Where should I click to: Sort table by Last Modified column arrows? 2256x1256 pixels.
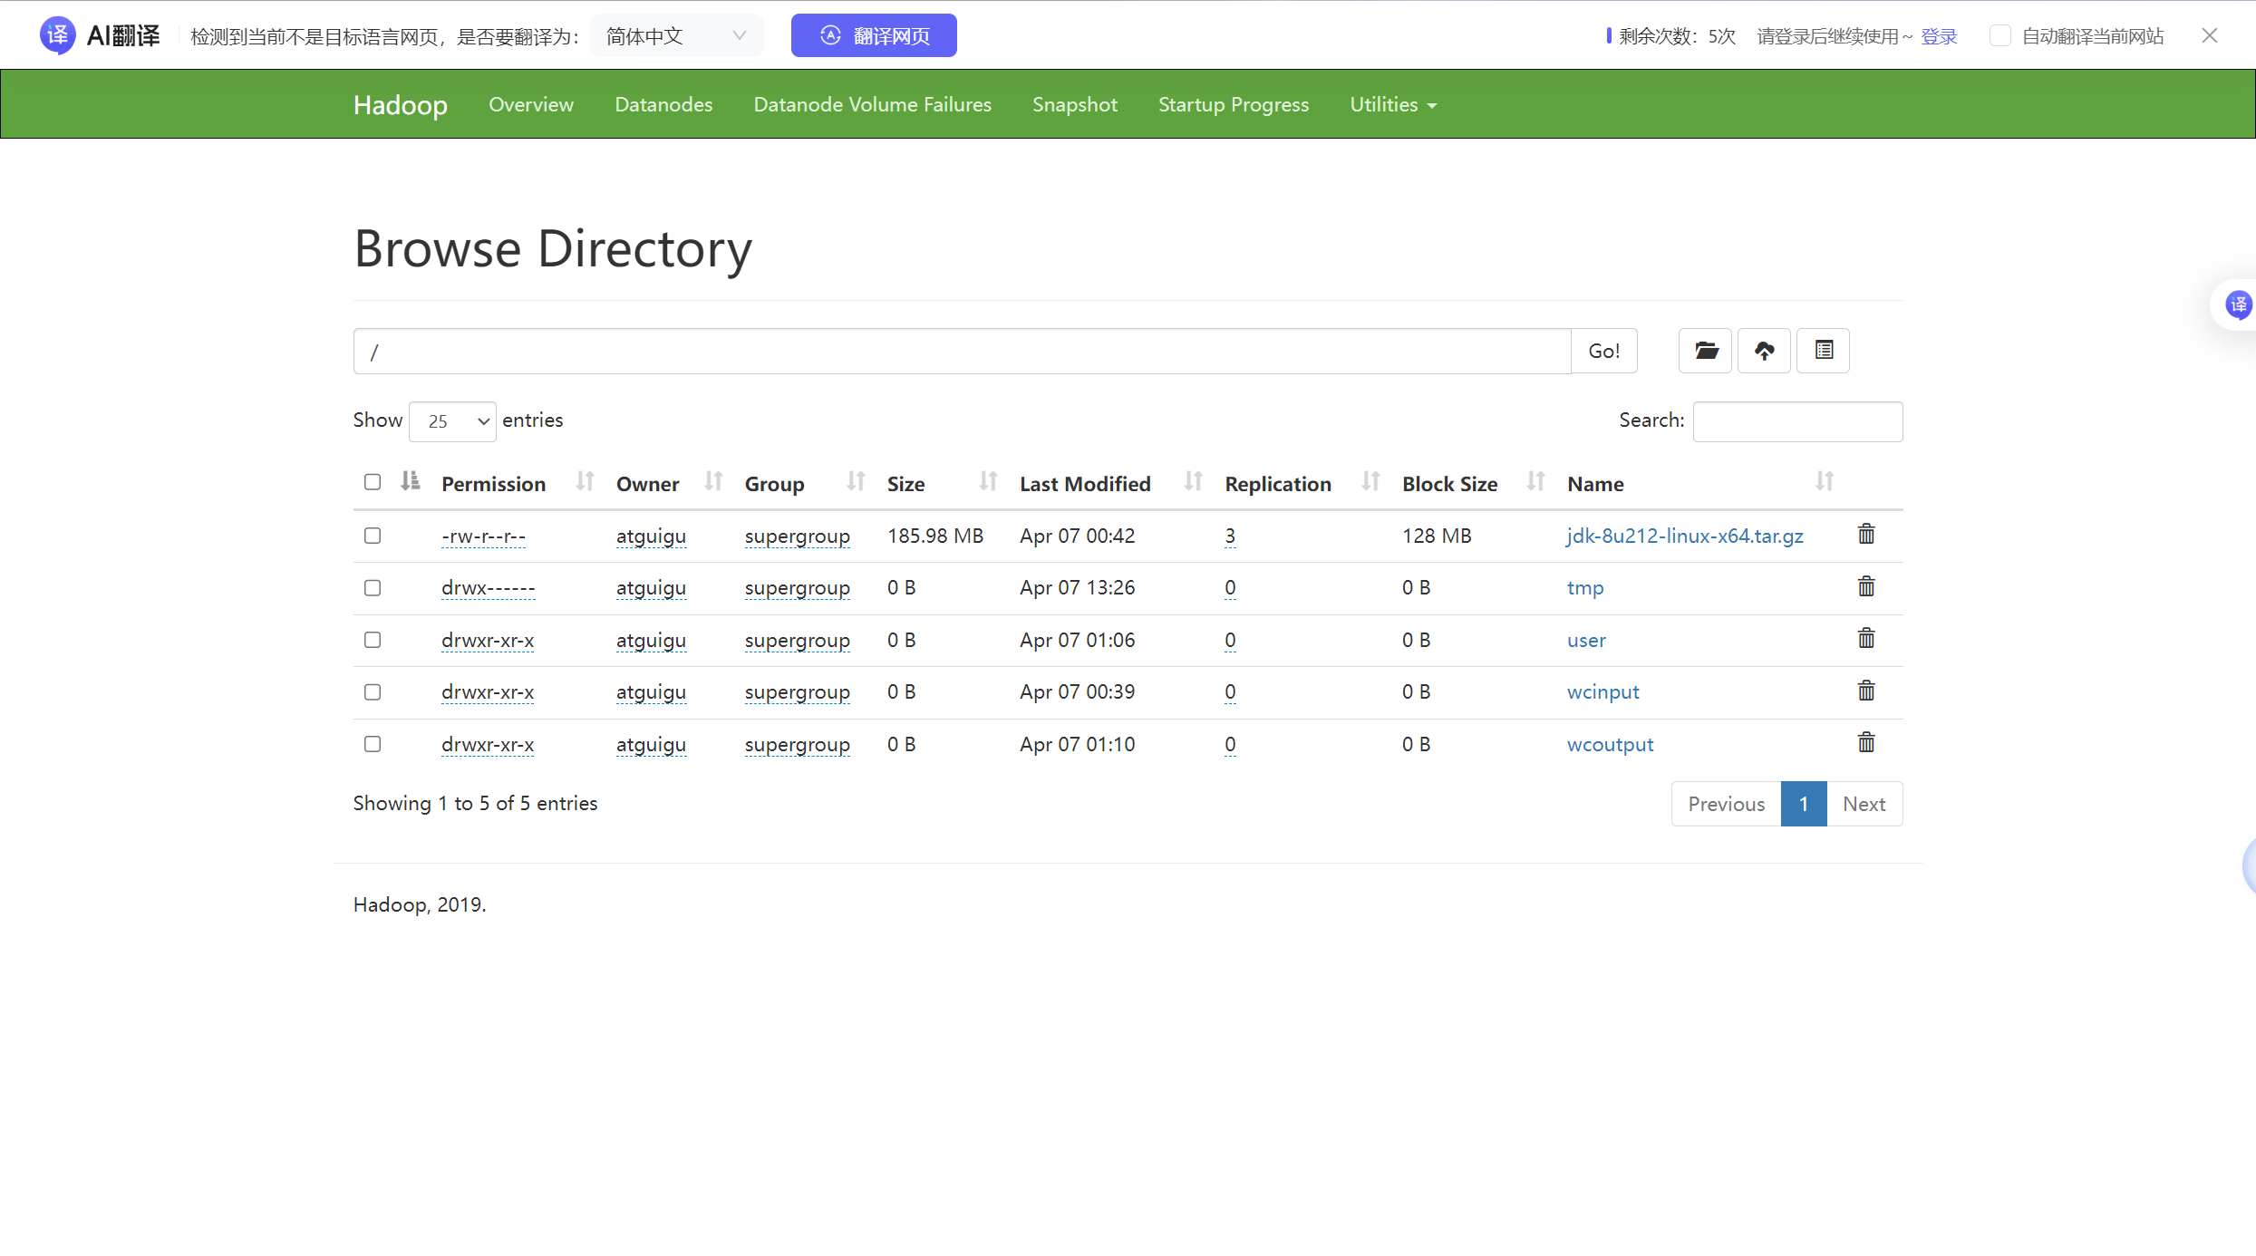1193,482
